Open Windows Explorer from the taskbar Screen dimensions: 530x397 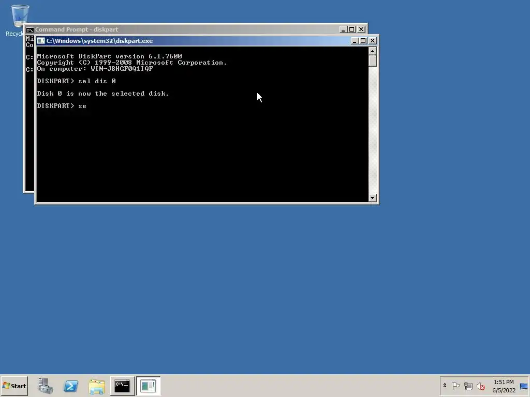tap(97, 386)
